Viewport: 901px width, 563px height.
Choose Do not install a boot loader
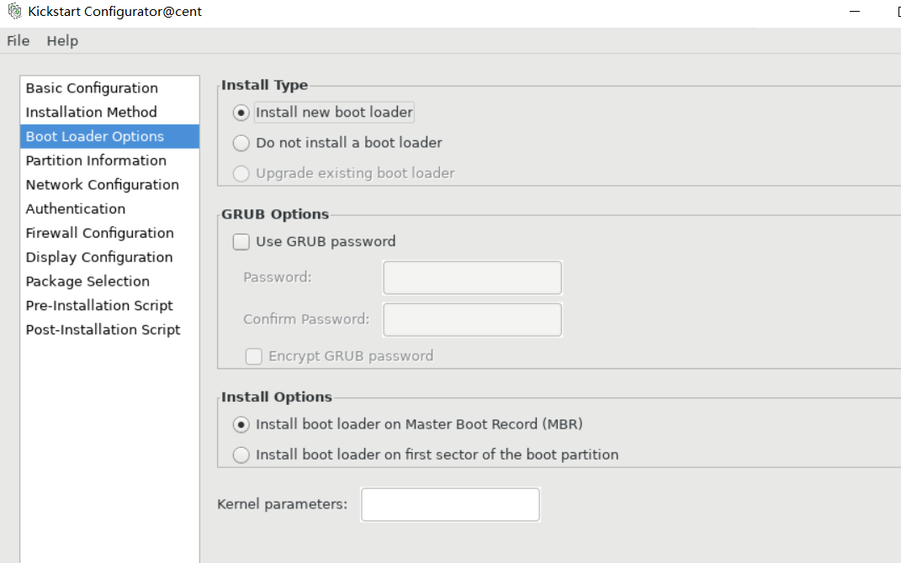pyautogui.click(x=241, y=143)
